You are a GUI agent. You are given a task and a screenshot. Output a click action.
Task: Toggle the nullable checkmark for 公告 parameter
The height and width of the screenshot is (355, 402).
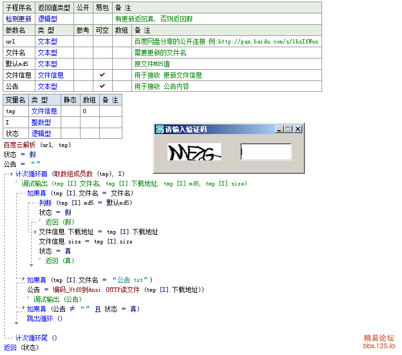[x=103, y=86]
